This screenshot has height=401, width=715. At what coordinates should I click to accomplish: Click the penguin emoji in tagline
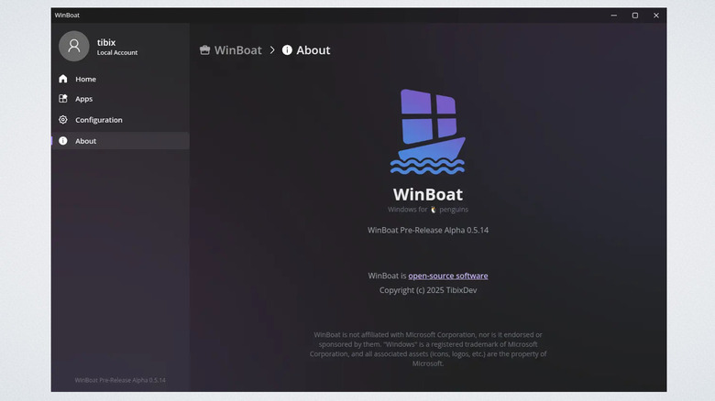pyautogui.click(x=434, y=210)
